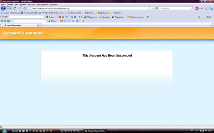Screen dimensions: 214x133
Task: Open the Вид menu
Action: pos(16,5)
